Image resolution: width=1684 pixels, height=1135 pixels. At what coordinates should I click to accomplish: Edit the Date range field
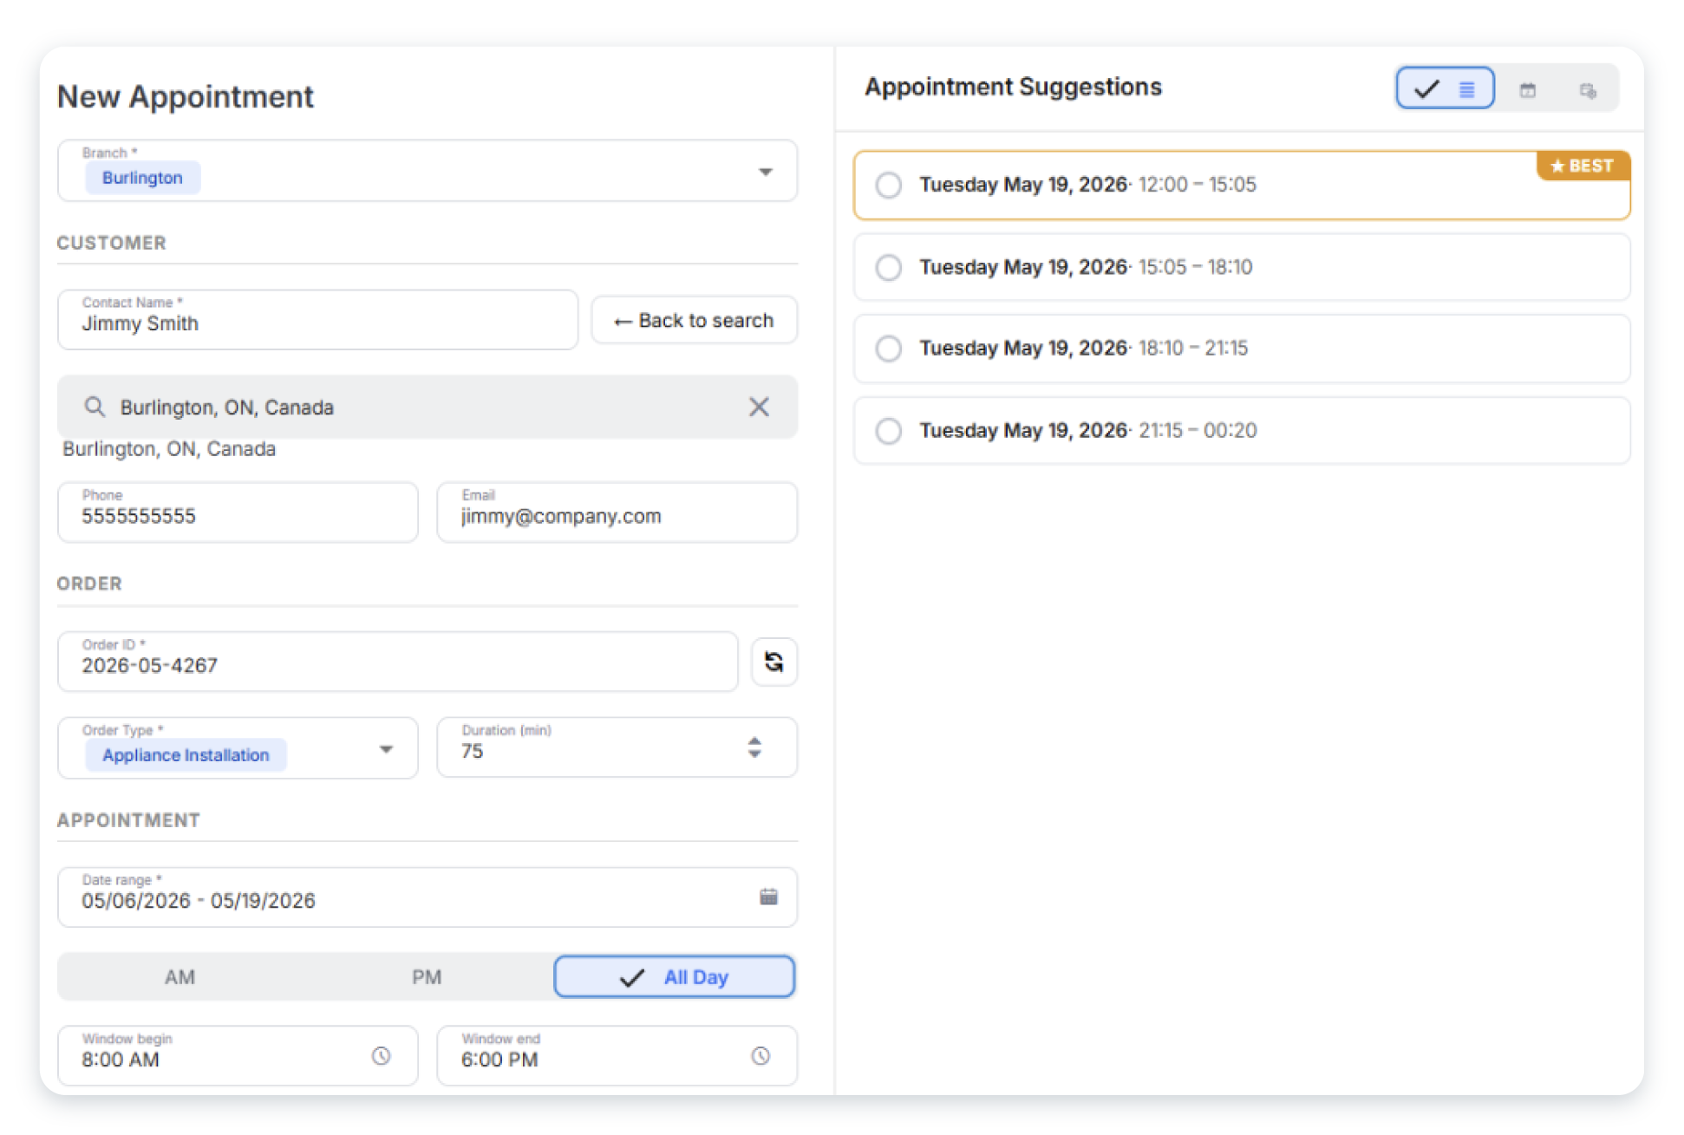pyautogui.click(x=428, y=897)
